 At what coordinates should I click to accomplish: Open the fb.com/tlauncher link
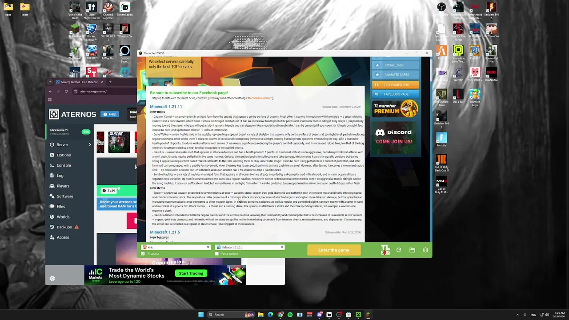(259, 98)
